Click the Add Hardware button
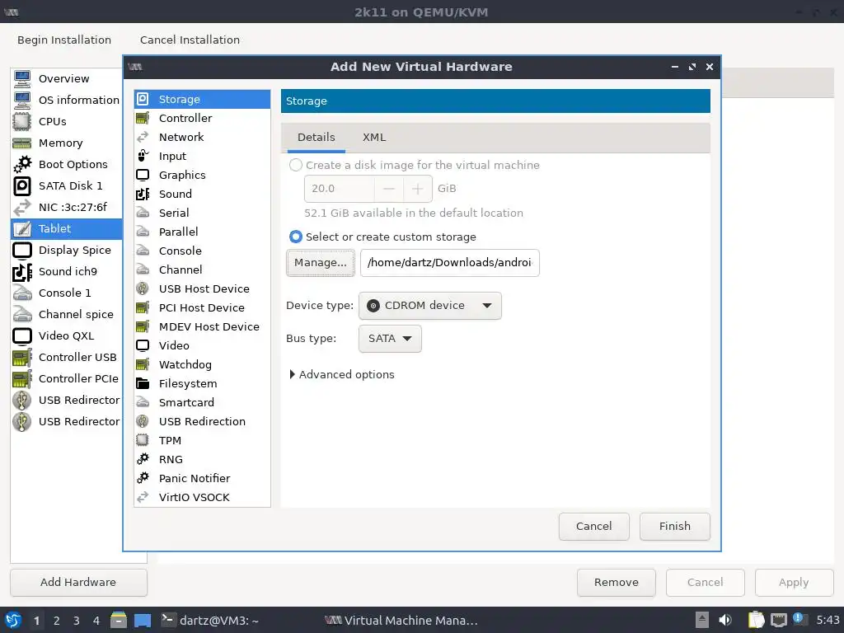Screen dimensions: 844x633 click(x=78, y=583)
